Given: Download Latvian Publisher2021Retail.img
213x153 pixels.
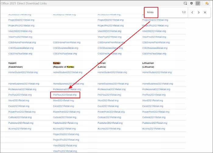Looking at the screenshot, I should [110, 123].
